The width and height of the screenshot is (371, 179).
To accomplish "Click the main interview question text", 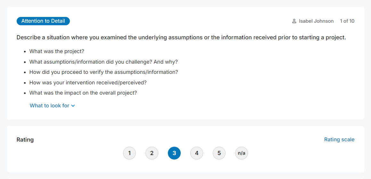I will tap(181, 37).
